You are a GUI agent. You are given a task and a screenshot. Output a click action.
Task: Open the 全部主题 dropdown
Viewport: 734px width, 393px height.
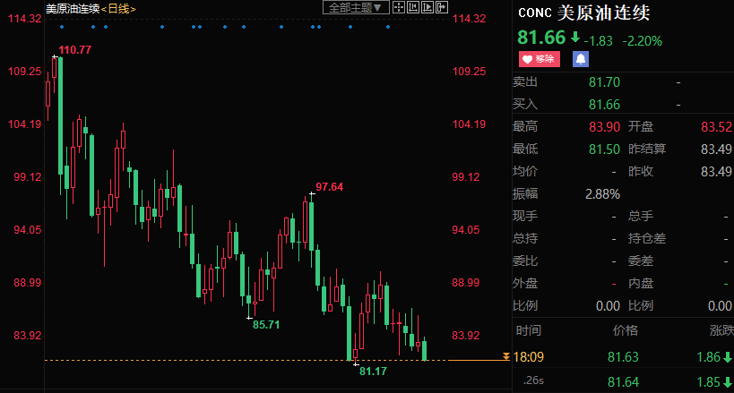(356, 7)
